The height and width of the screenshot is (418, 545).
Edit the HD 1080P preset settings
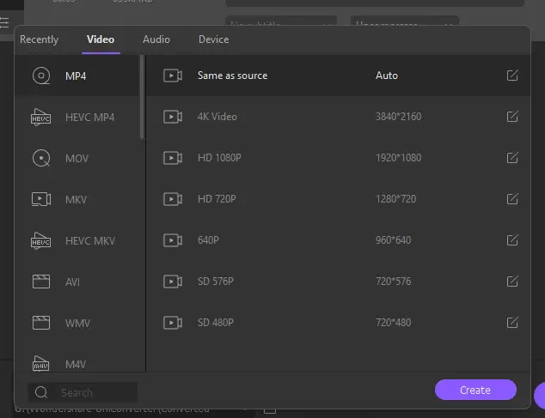click(x=512, y=158)
